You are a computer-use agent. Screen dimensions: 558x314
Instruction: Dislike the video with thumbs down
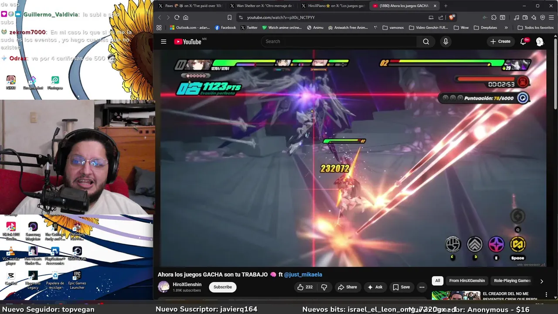324,287
